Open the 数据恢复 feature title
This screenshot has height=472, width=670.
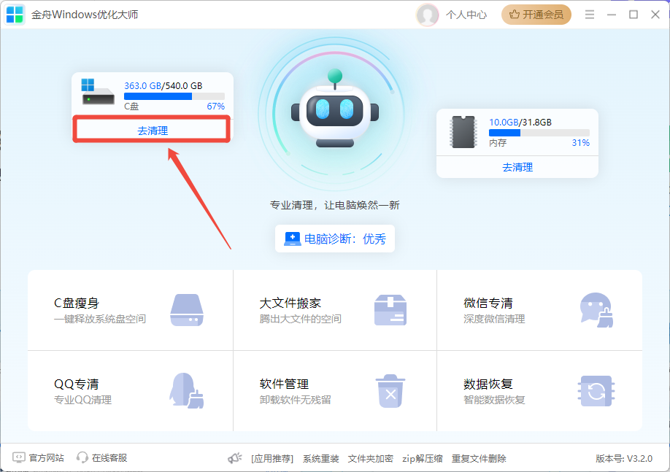click(x=488, y=384)
